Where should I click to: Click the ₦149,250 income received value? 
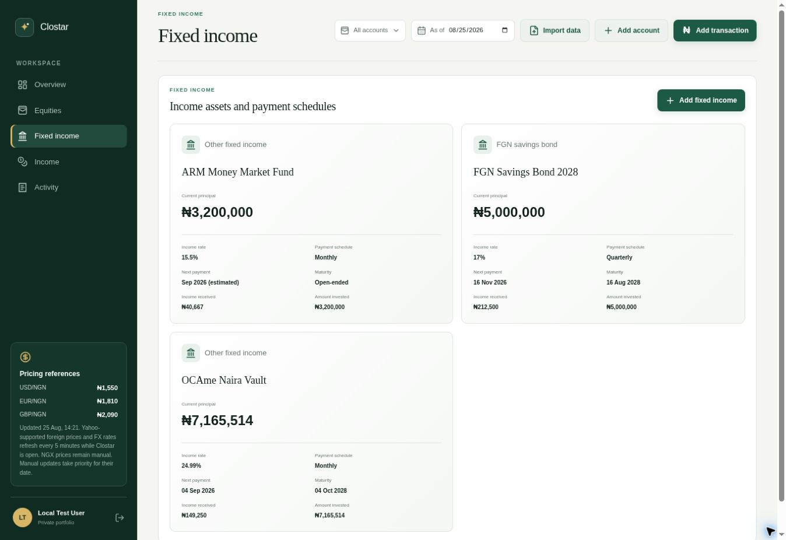pos(194,516)
